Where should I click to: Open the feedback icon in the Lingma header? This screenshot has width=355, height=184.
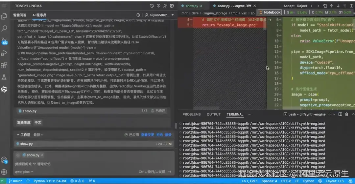click(x=165, y=6)
